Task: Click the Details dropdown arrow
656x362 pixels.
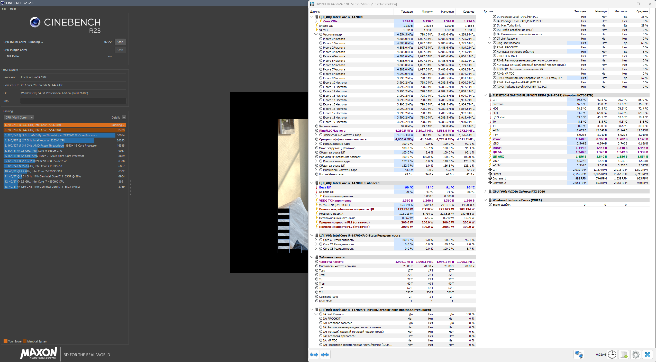Action: 124,117
